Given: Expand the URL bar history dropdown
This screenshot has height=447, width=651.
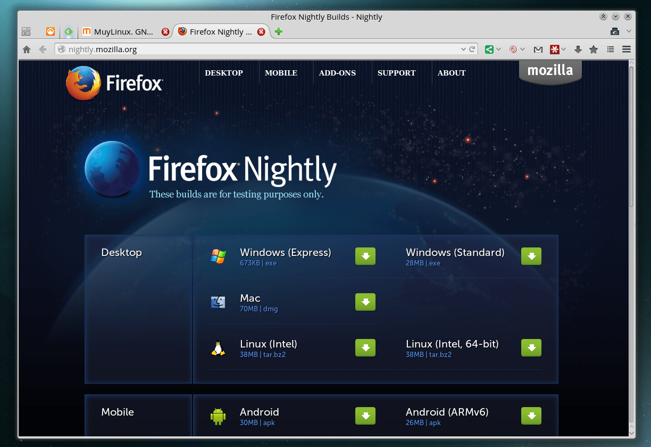Looking at the screenshot, I should 463,49.
